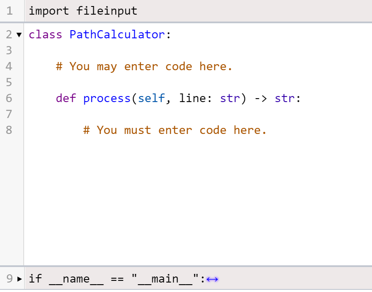Screen dimensions: 372x292
Task: Click the str return type annotation
Action: (x=285, y=98)
